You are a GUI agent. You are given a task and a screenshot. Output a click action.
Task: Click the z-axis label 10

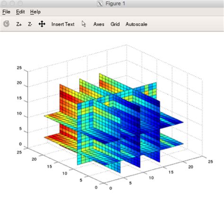tap(19, 113)
